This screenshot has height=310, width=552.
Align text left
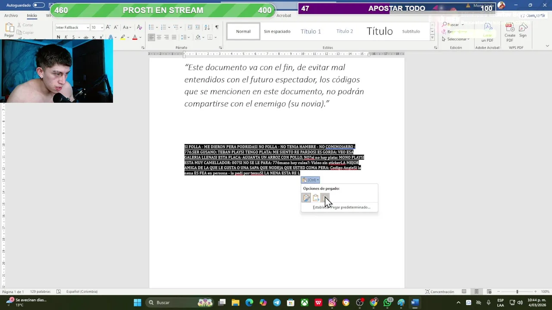click(x=151, y=37)
